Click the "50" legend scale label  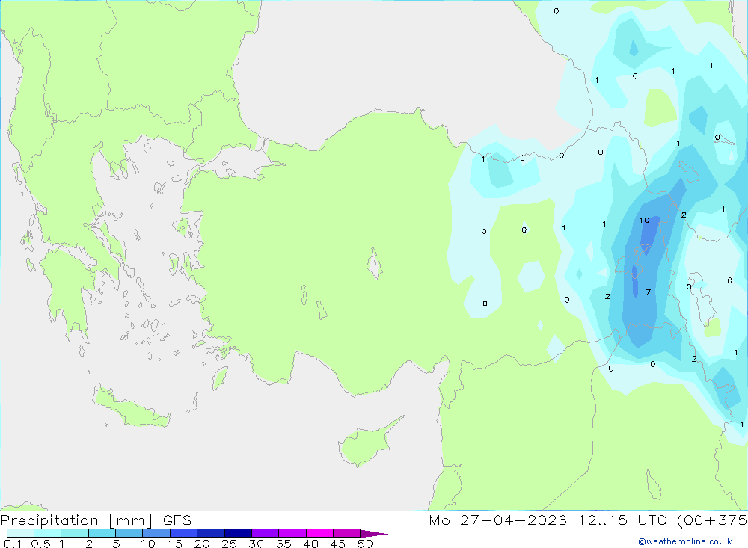(x=365, y=544)
